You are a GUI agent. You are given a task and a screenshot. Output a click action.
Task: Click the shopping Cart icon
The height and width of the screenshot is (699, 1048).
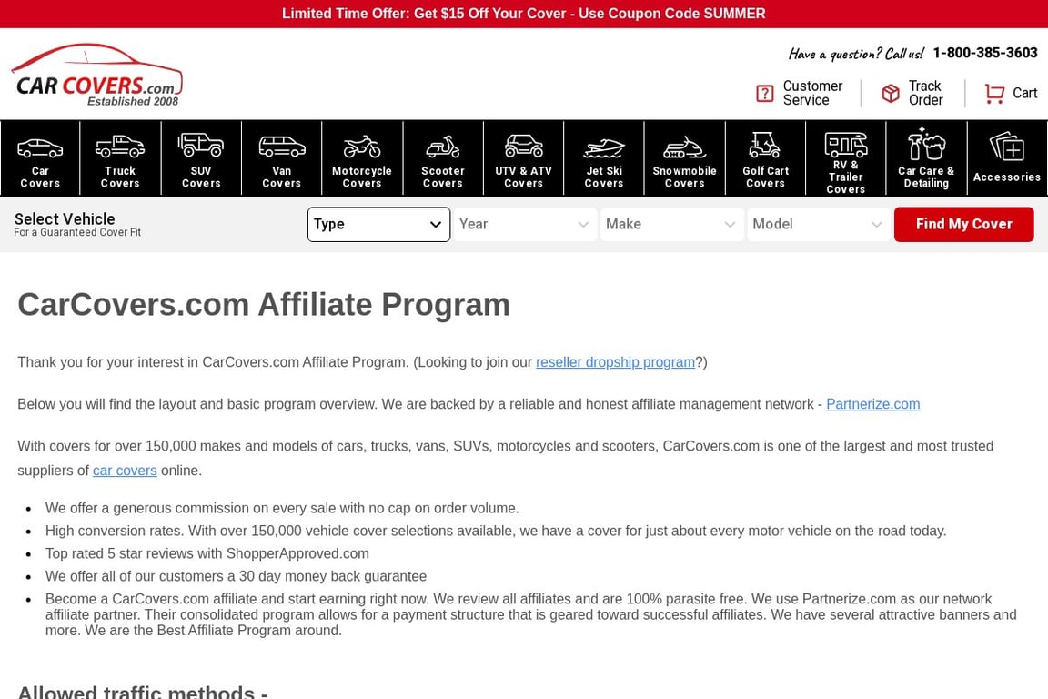pos(994,94)
